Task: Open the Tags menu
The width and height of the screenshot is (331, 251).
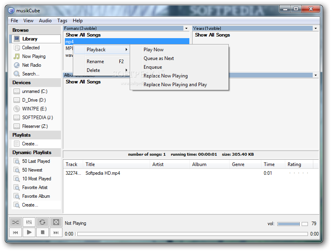Action: pyautogui.click(x=62, y=21)
